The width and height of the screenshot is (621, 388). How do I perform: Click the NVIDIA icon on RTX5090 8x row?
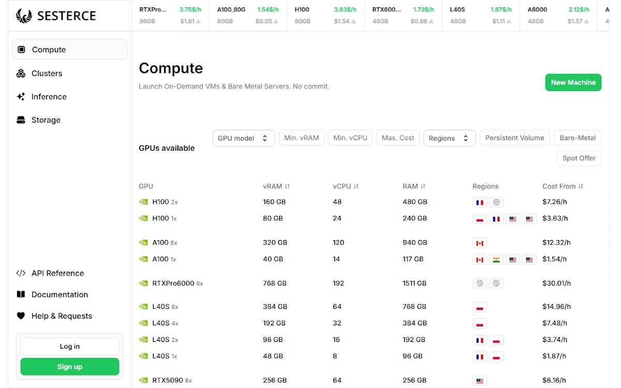pos(143,381)
